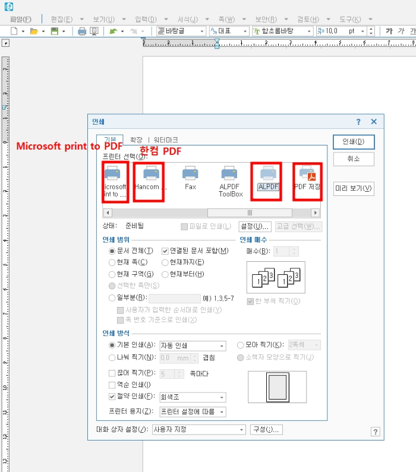Select the PDF 저장 printer icon
The width and height of the screenshot is (416, 472).
pyautogui.click(x=307, y=178)
